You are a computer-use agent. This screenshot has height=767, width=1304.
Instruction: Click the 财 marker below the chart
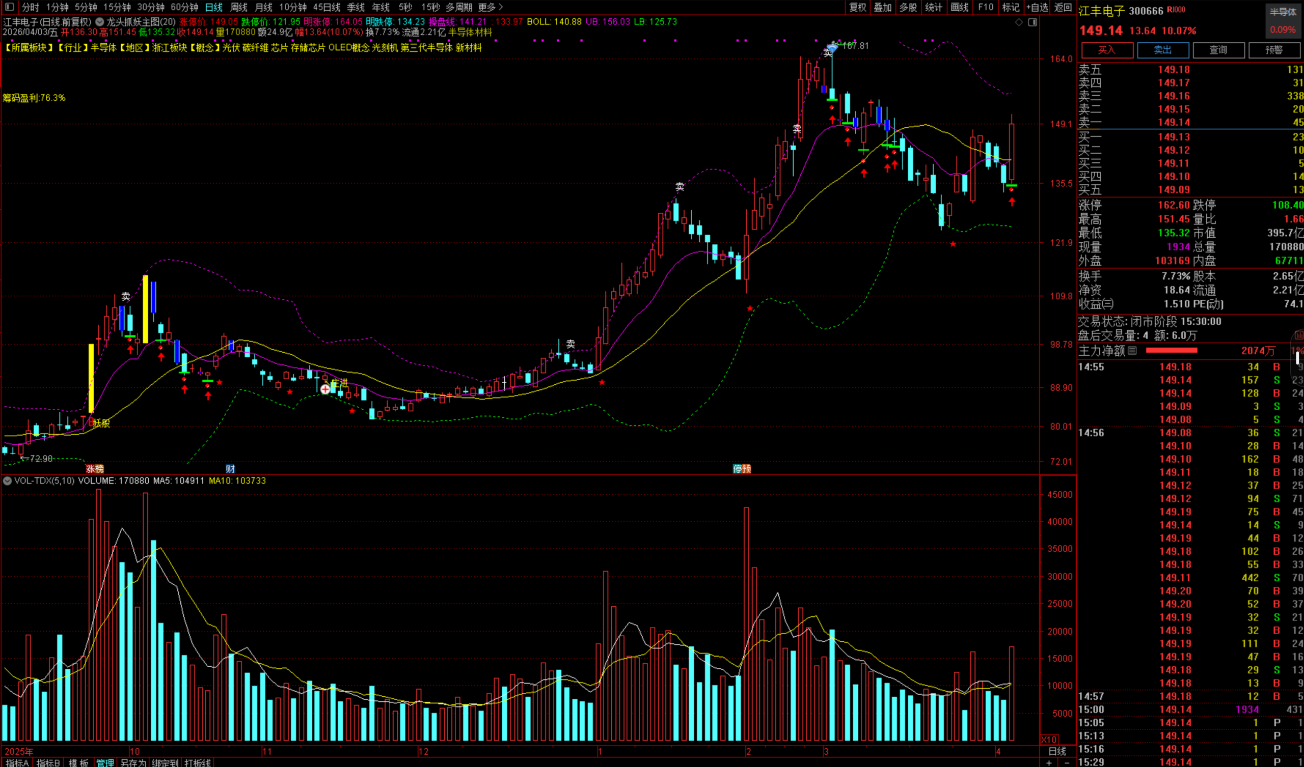(230, 469)
